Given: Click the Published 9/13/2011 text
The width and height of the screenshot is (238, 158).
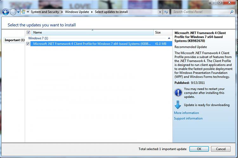Looking at the screenshot, I should pos(189,83).
